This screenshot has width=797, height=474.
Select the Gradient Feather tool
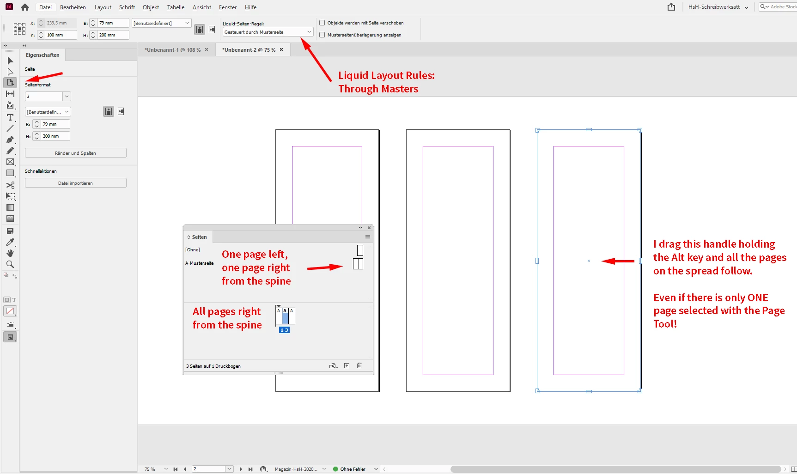10,219
